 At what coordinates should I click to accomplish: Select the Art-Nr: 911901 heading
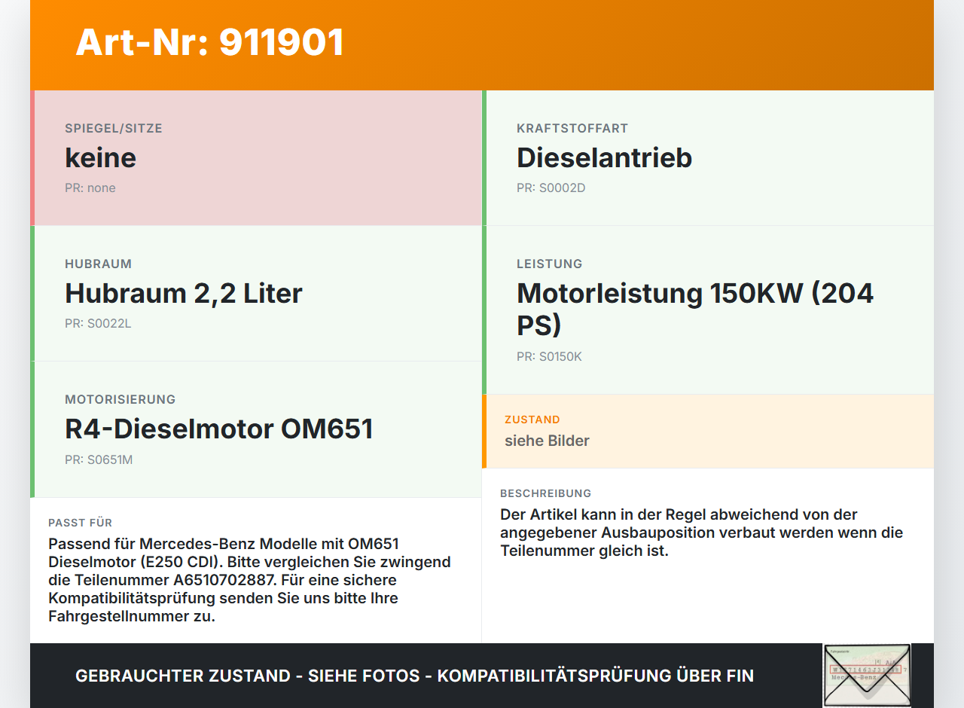(209, 42)
